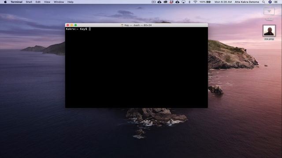Click the screen recording menu bar icon
The width and height of the screenshot is (282, 158).
pyautogui.click(x=154, y=2)
